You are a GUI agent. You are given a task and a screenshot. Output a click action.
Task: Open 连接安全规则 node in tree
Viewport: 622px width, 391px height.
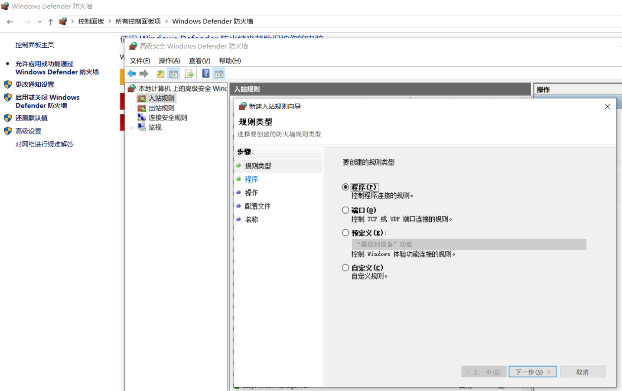tap(168, 117)
